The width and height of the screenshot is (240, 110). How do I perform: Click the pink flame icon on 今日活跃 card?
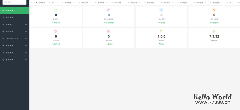55,31
